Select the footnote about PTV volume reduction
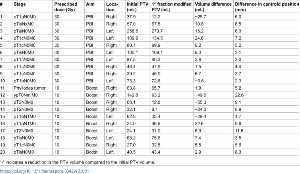This screenshot has height=174, width=300. pyautogui.click(x=78, y=162)
